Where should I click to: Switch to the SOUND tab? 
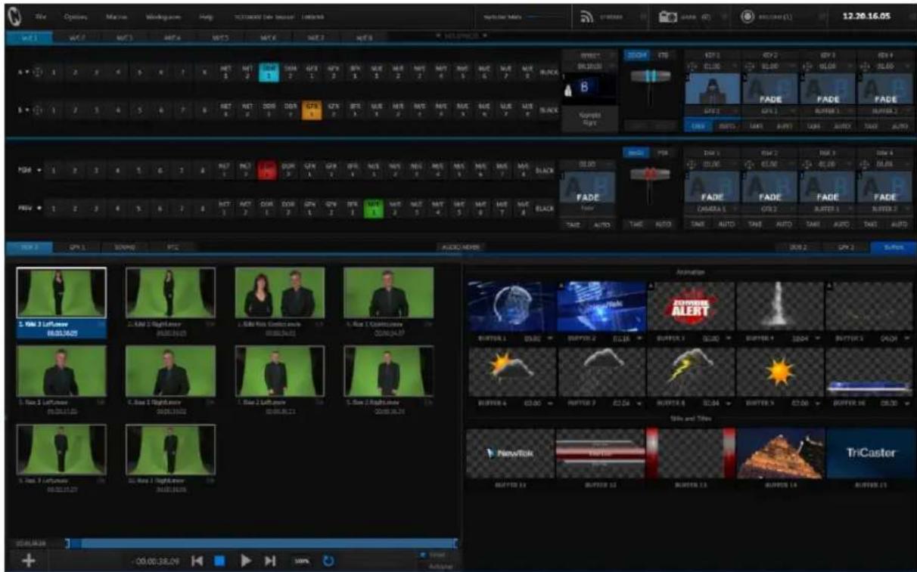pos(125,247)
